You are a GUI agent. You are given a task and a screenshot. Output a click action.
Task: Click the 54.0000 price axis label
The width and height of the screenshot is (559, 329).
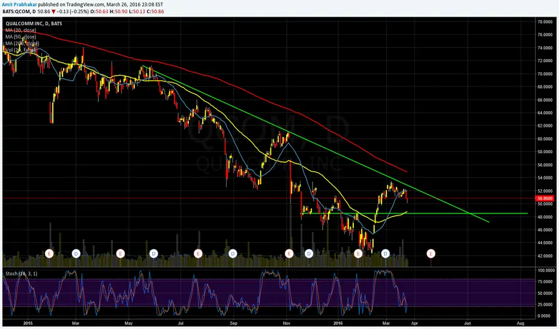pyautogui.click(x=545, y=178)
